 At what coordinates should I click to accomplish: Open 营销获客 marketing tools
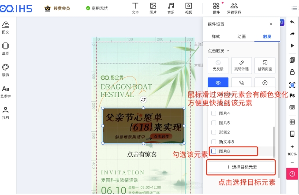tap(234, 8)
